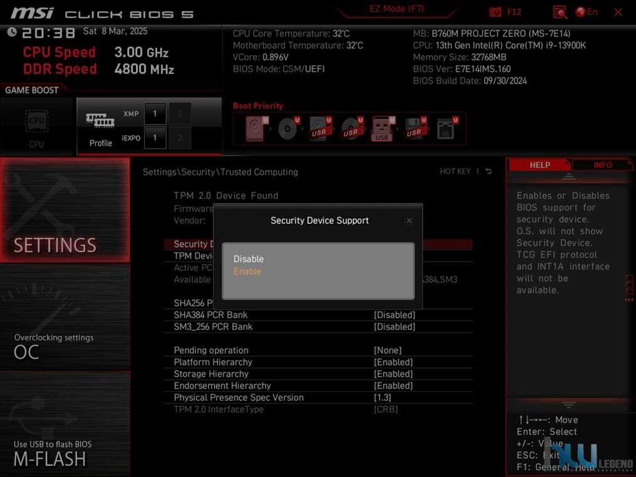
Task: Change Endorsement Hierarchy setting
Action: pos(318,385)
